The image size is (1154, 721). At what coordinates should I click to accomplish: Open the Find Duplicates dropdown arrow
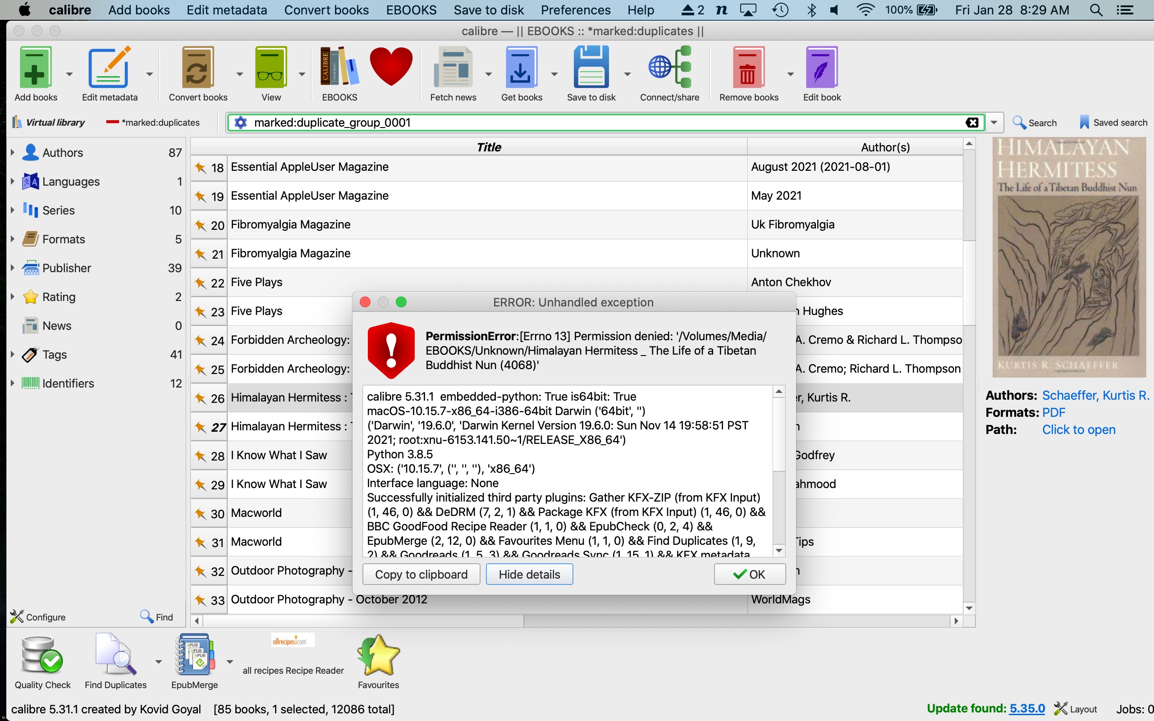click(158, 662)
